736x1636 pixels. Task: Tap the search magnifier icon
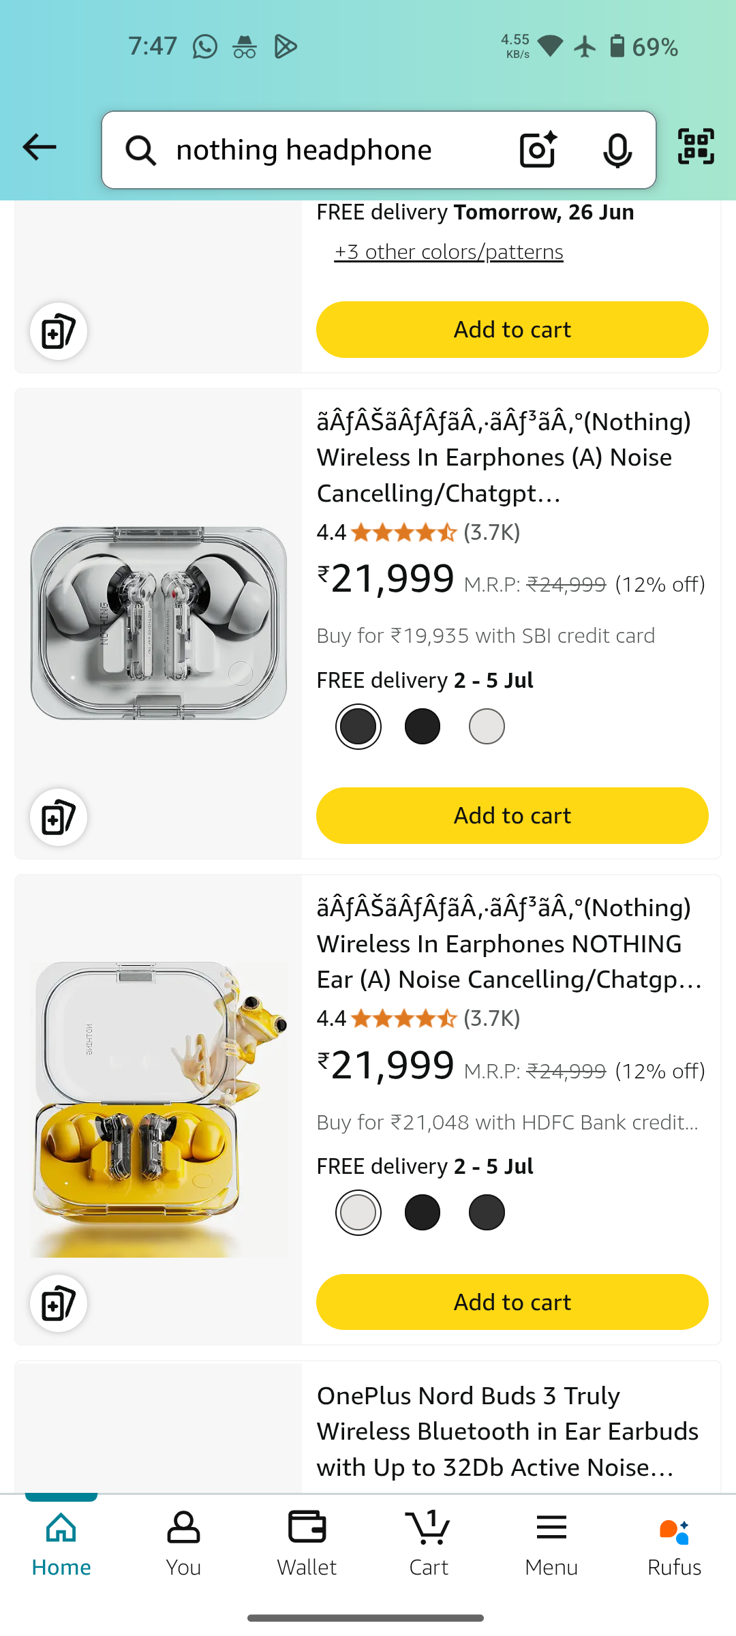141,150
